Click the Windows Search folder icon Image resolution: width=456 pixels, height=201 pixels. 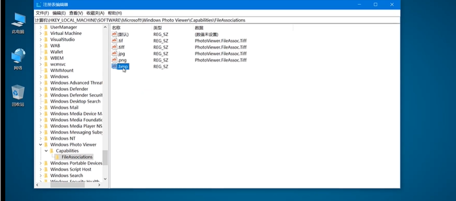(x=45, y=175)
